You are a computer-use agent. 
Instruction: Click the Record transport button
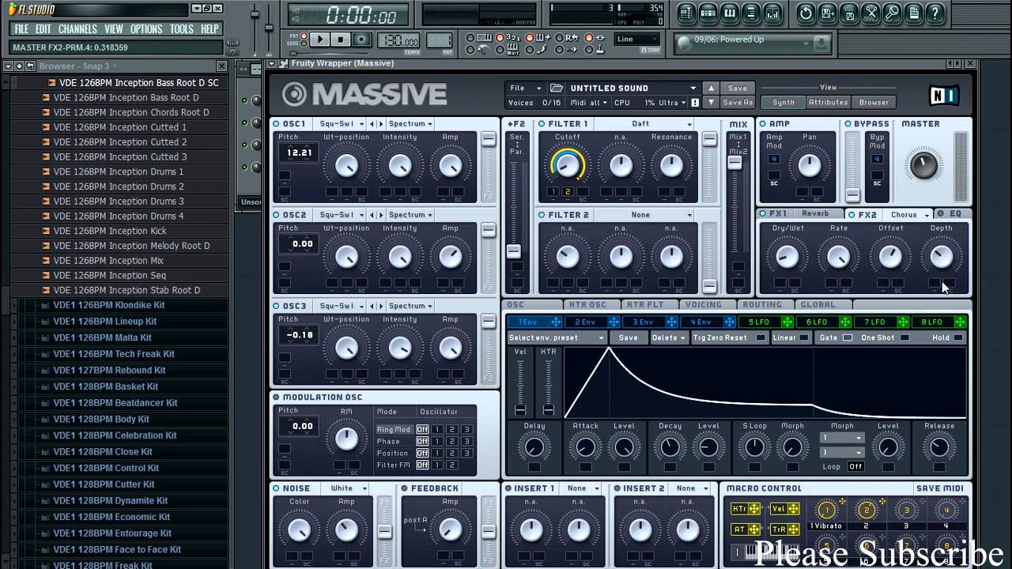click(361, 40)
